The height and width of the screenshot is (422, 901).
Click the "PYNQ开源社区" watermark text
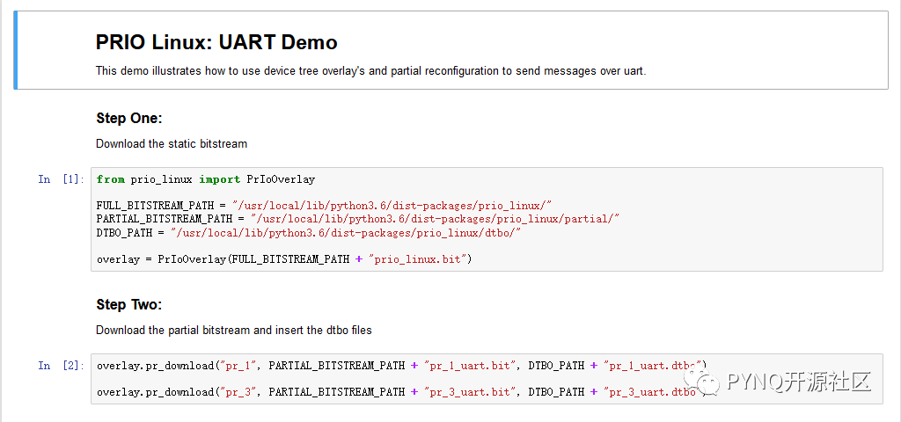pos(798,382)
